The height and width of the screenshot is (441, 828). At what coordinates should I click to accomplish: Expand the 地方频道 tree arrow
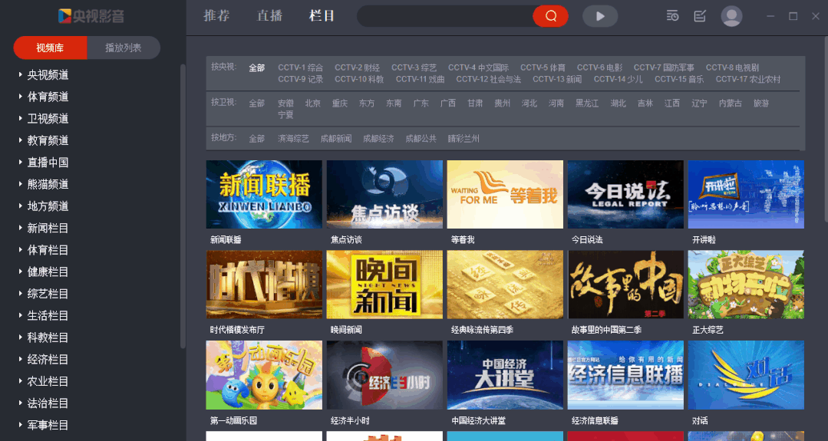(20, 206)
